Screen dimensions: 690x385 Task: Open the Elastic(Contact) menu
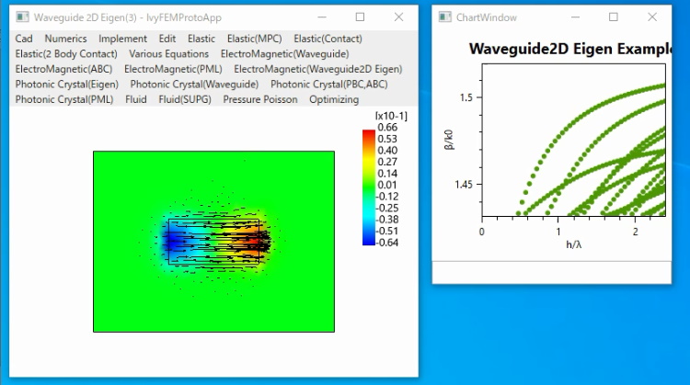tap(328, 39)
